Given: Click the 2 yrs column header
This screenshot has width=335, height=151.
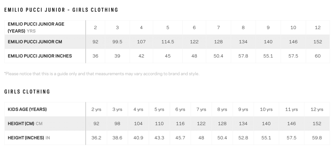Looking at the screenshot, I should (96, 109).
